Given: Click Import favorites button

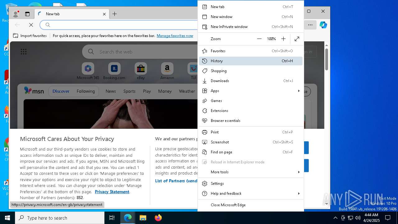Looking at the screenshot, I should coord(30,36).
